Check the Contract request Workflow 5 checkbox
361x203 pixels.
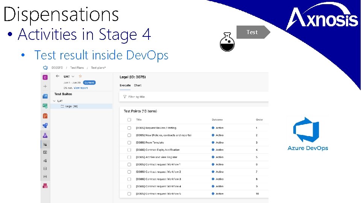129,194
